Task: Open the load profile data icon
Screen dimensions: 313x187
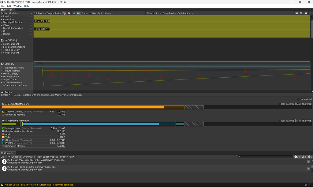Action: tap(296, 13)
